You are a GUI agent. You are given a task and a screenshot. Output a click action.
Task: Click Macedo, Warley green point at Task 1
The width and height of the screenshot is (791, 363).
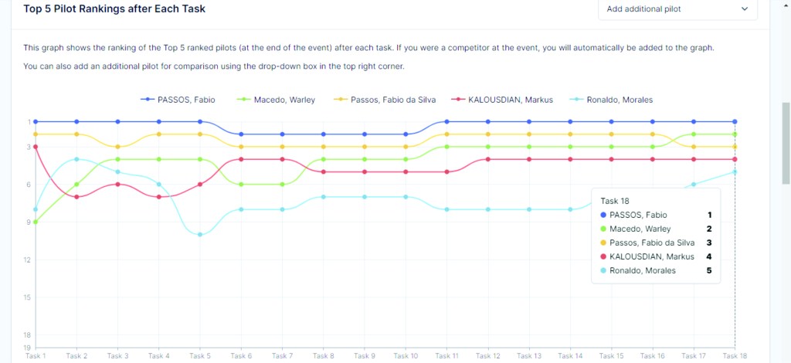point(36,222)
